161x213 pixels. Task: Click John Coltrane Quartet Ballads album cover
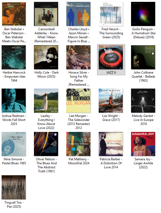tap(143, 57)
